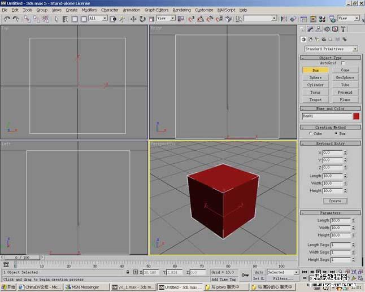This screenshot has width=365, height=292.
Task: Select the Systems category icon
Action: tap(345, 40)
